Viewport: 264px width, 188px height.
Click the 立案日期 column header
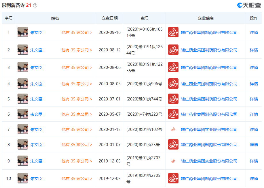[110, 18]
